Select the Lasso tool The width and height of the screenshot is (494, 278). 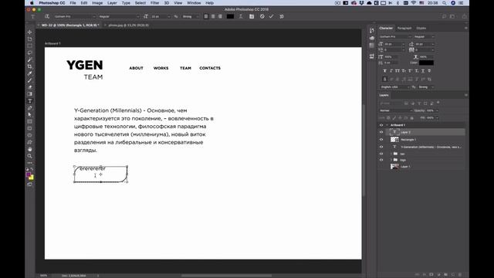29,53
